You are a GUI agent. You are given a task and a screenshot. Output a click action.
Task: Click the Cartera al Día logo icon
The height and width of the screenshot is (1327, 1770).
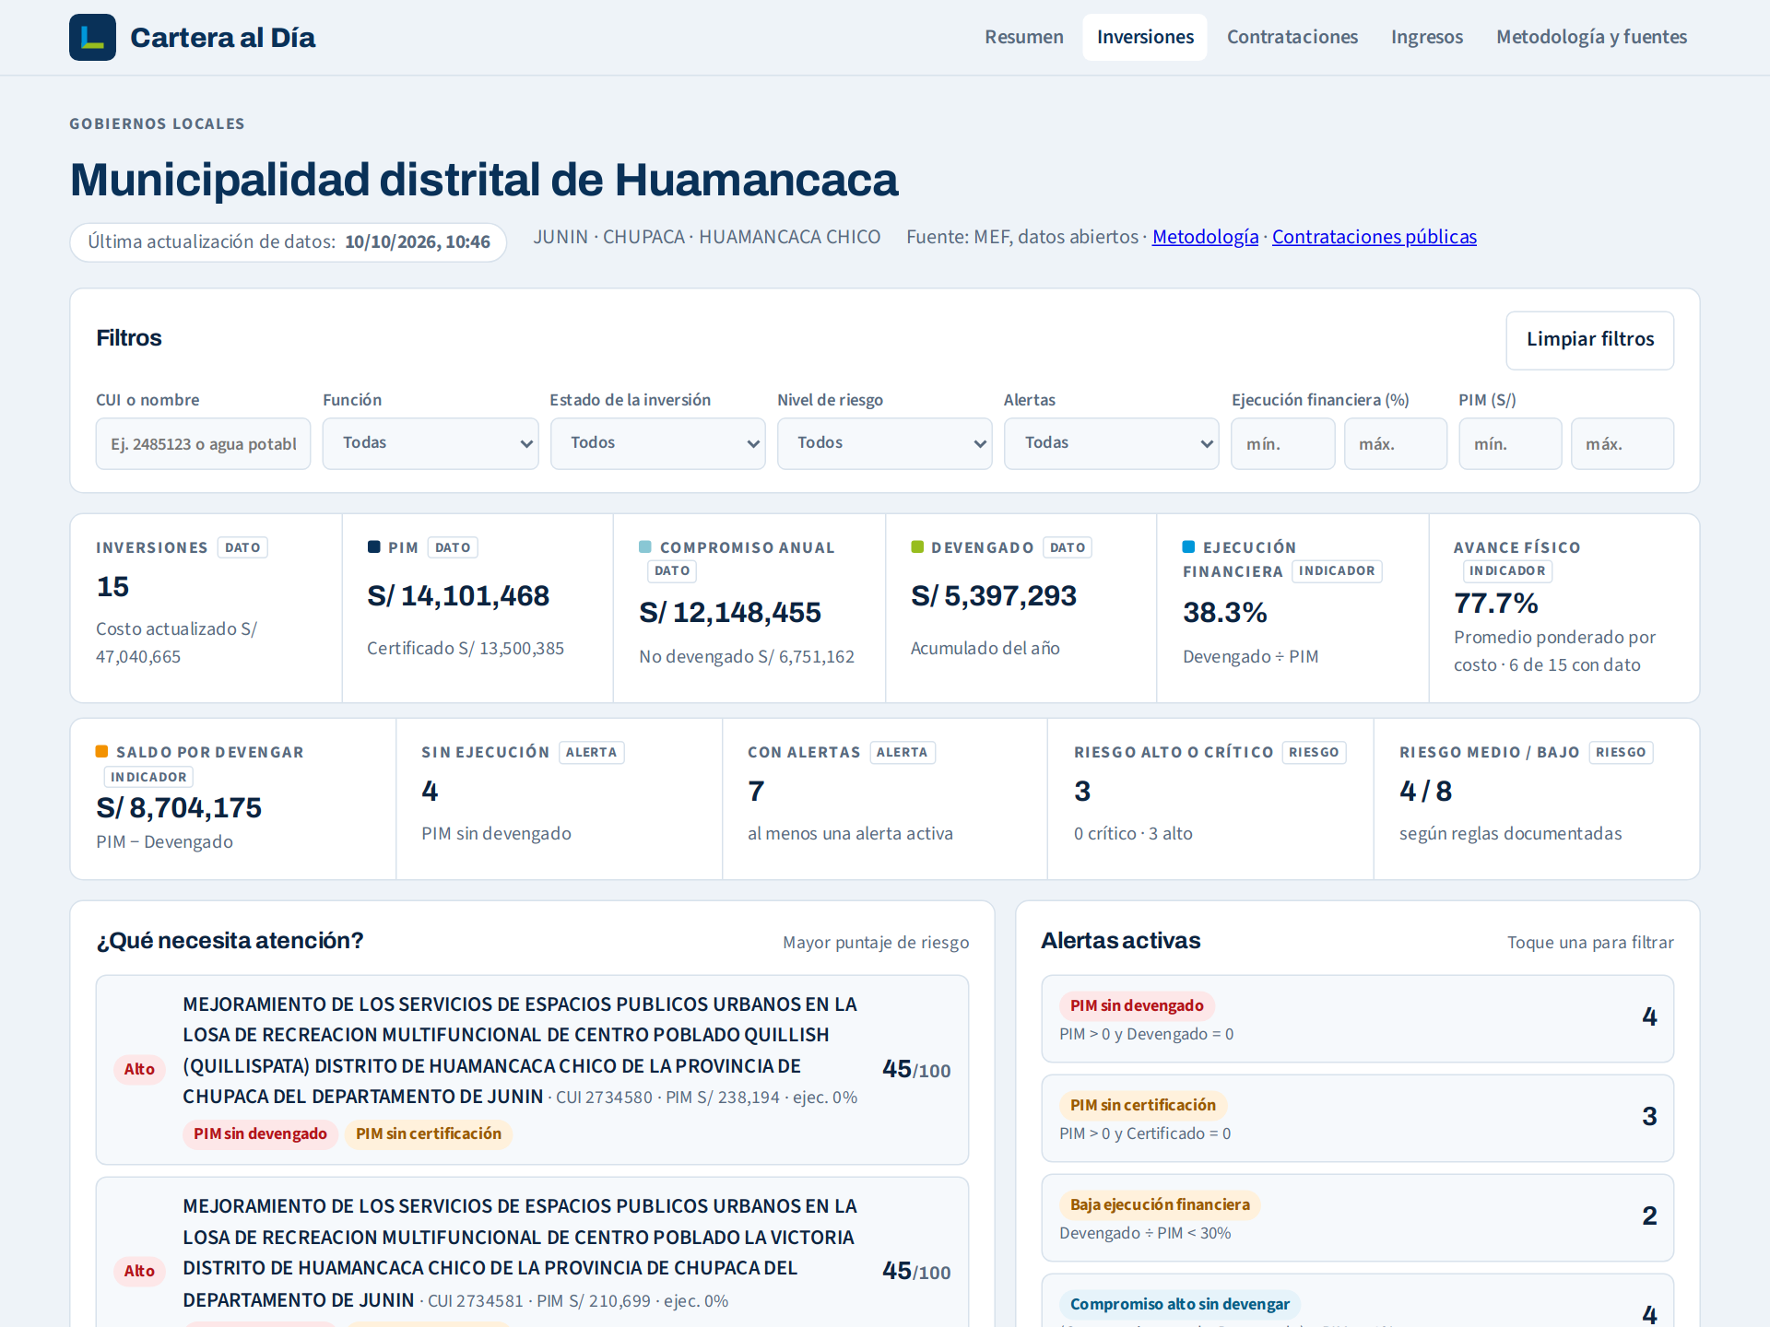[x=92, y=37]
